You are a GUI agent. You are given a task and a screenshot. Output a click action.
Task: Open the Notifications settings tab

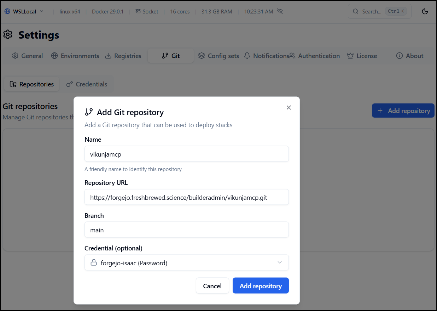(x=267, y=56)
